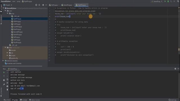Collapse the prog folder
This screenshot has width=180, height=101.
(8, 13)
